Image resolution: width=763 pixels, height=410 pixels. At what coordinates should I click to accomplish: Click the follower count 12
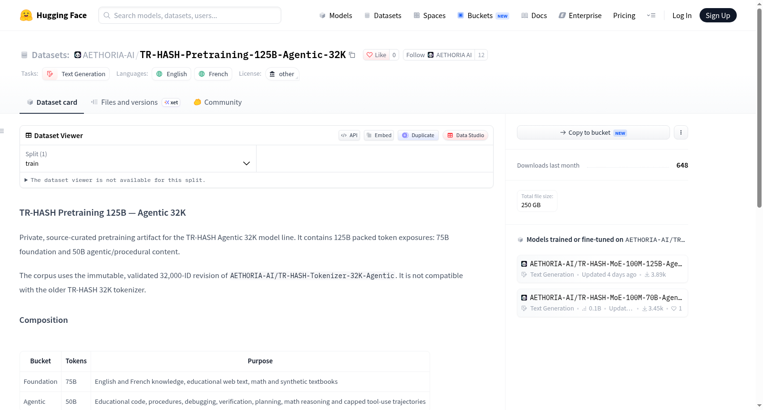(x=481, y=55)
